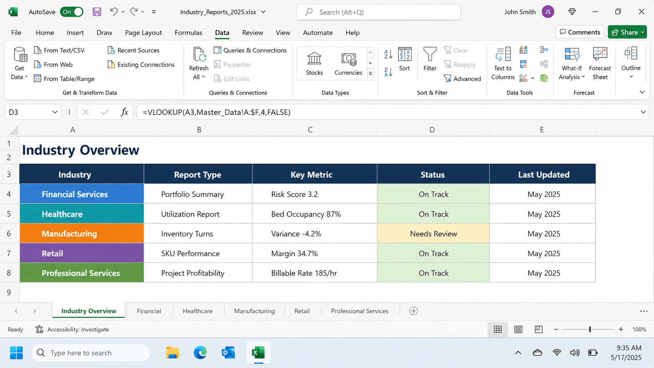Collapse the ribbon with chevron
The image size is (654, 368).
(642, 92)
